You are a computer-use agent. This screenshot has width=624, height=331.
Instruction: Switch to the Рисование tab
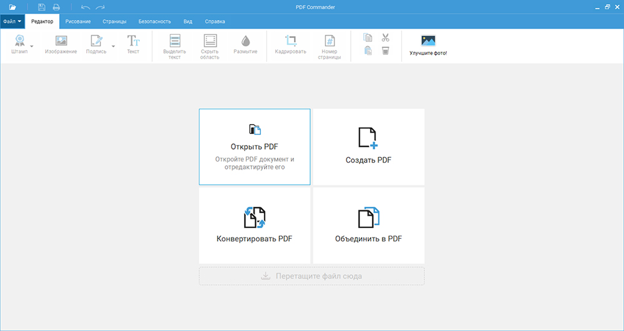[78, 21]
